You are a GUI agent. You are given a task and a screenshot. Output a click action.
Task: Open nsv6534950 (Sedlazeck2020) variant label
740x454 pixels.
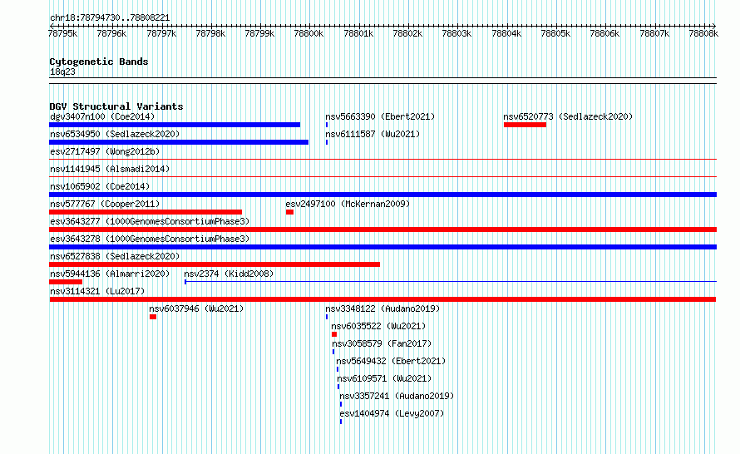[x=115, y=134]
